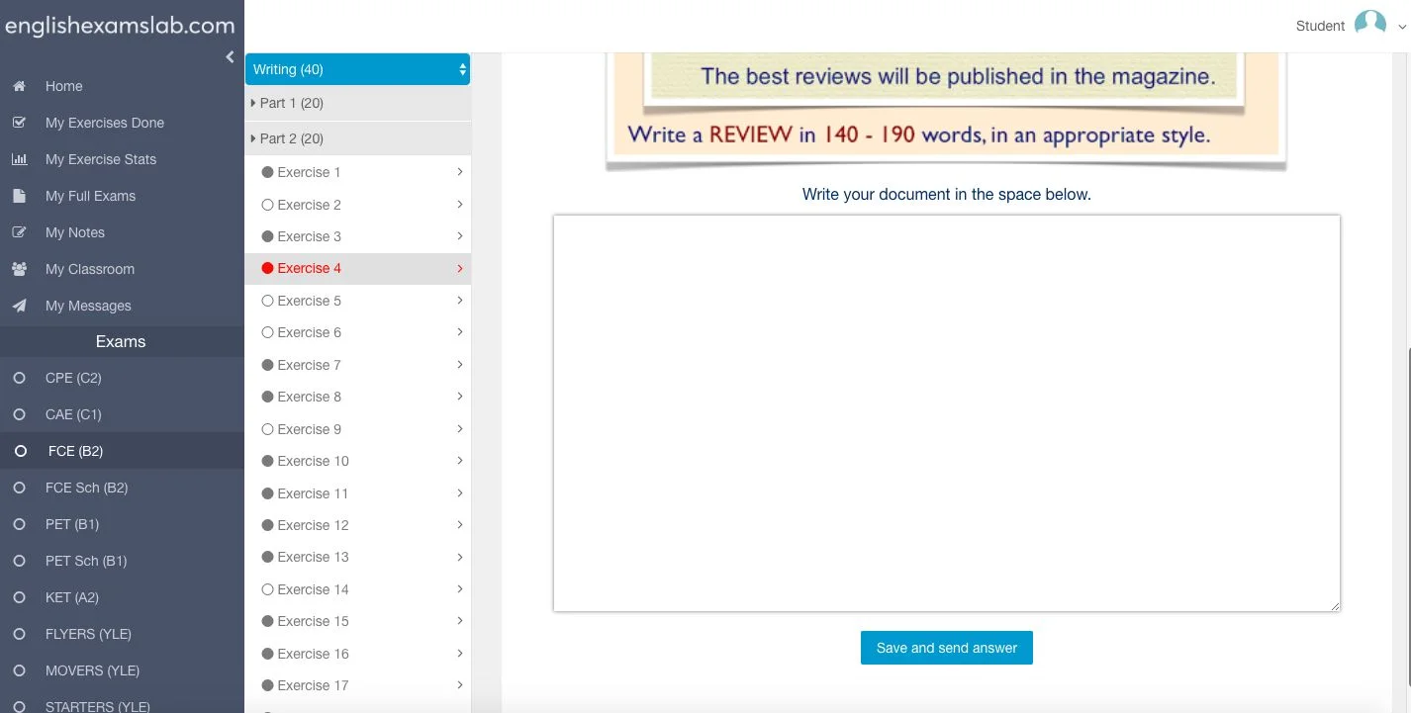Click My Exercises Done checkmark icon
Screen dimensions: 1411x713
(x=19, y=123)
